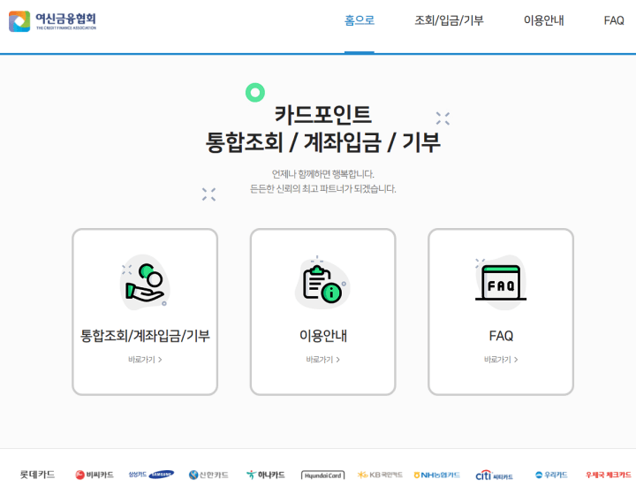636x487 pixels.
Task: Click the text 언제나 함께하면 행복합니다.
Action: 323,174
